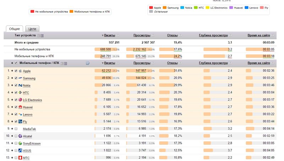The width and height of the screenshot is (284, 161).
Task: Expand the Lenovo row details
Action: 12,114
